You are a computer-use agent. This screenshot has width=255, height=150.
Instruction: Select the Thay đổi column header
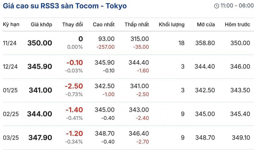(72, 25)
